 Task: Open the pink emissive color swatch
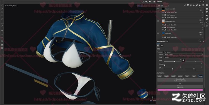[x=180, y=90]
